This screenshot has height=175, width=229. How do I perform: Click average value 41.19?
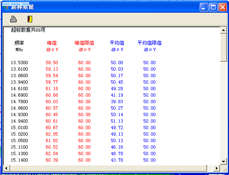pyautogui.click(x=117, y=95)
